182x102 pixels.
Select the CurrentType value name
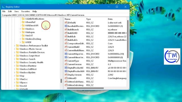point(73,61)
